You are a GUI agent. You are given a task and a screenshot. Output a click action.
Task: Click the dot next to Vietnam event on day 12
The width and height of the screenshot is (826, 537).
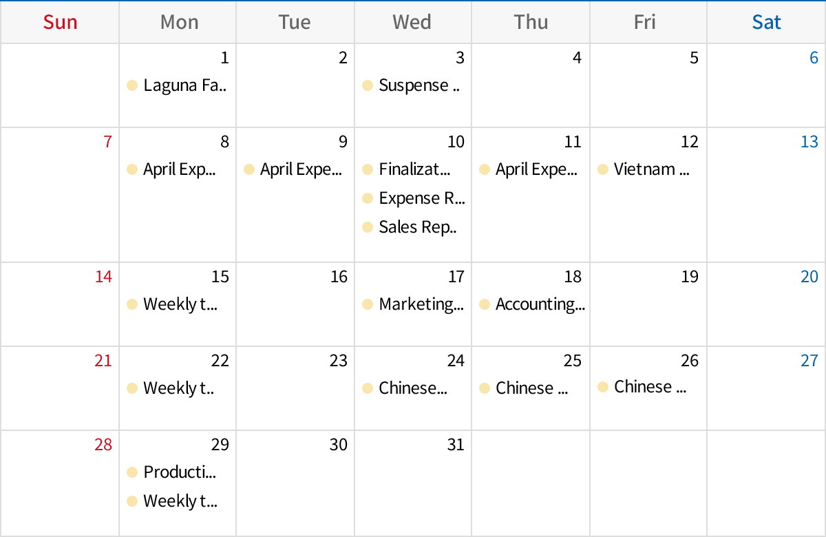pos(602,169)
